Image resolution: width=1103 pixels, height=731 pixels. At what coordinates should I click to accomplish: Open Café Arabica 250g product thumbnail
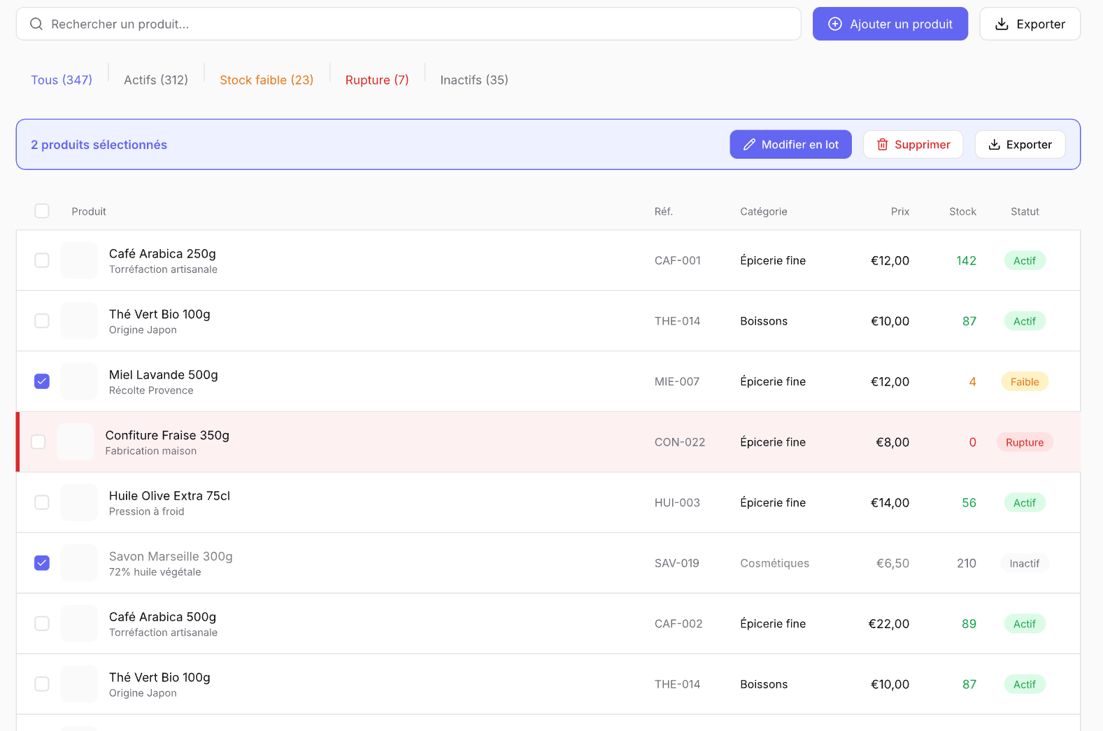pos(79,260)
